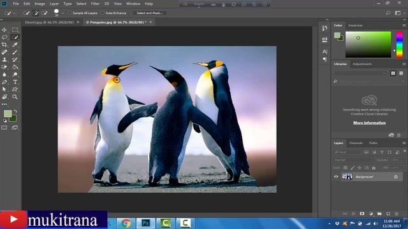Open the brush picker dropdown

click(x=62, y=13)
